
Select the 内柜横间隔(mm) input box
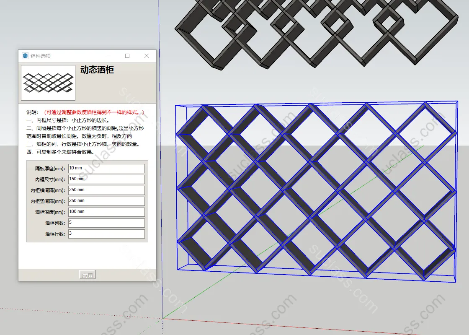(106, 190)
